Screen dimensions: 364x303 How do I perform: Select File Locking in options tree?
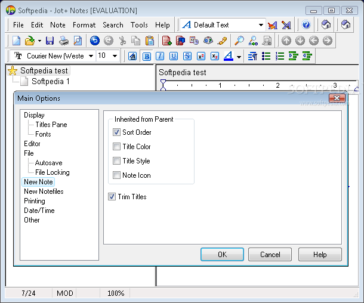[53, 172]
